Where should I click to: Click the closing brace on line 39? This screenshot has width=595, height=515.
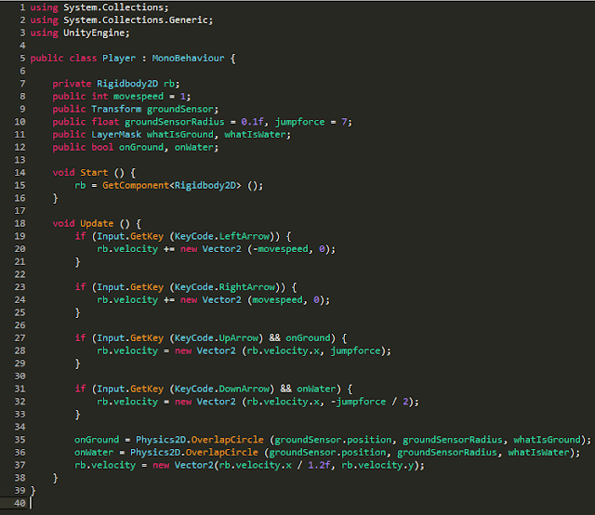[33, 491]
